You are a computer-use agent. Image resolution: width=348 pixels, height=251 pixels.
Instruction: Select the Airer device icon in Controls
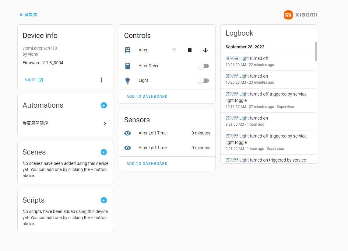point(128,50)
